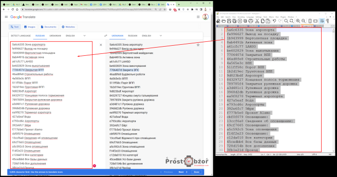Click the Zoom Out icon in Notepad++
The image size is (337, 177).
(303, 21)
